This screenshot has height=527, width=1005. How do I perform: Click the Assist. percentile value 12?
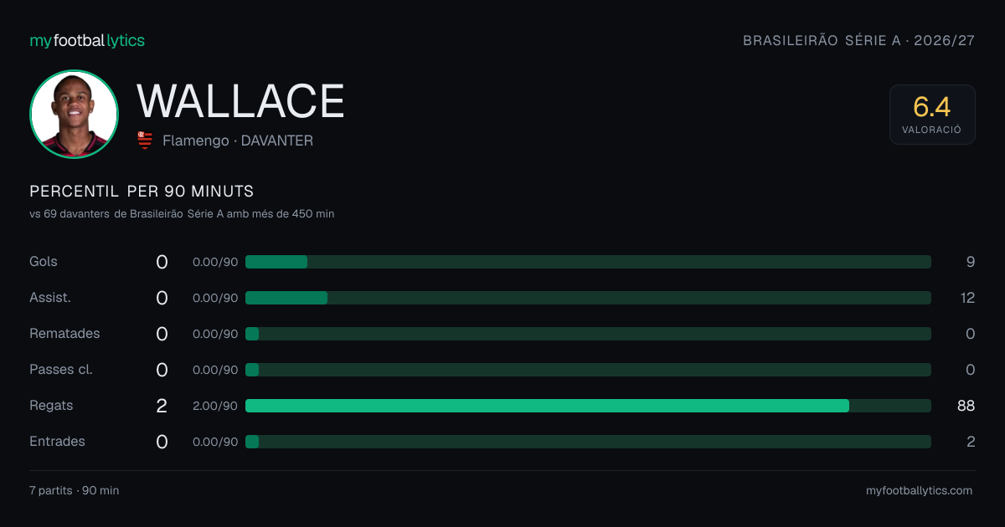tap(967, 298)
